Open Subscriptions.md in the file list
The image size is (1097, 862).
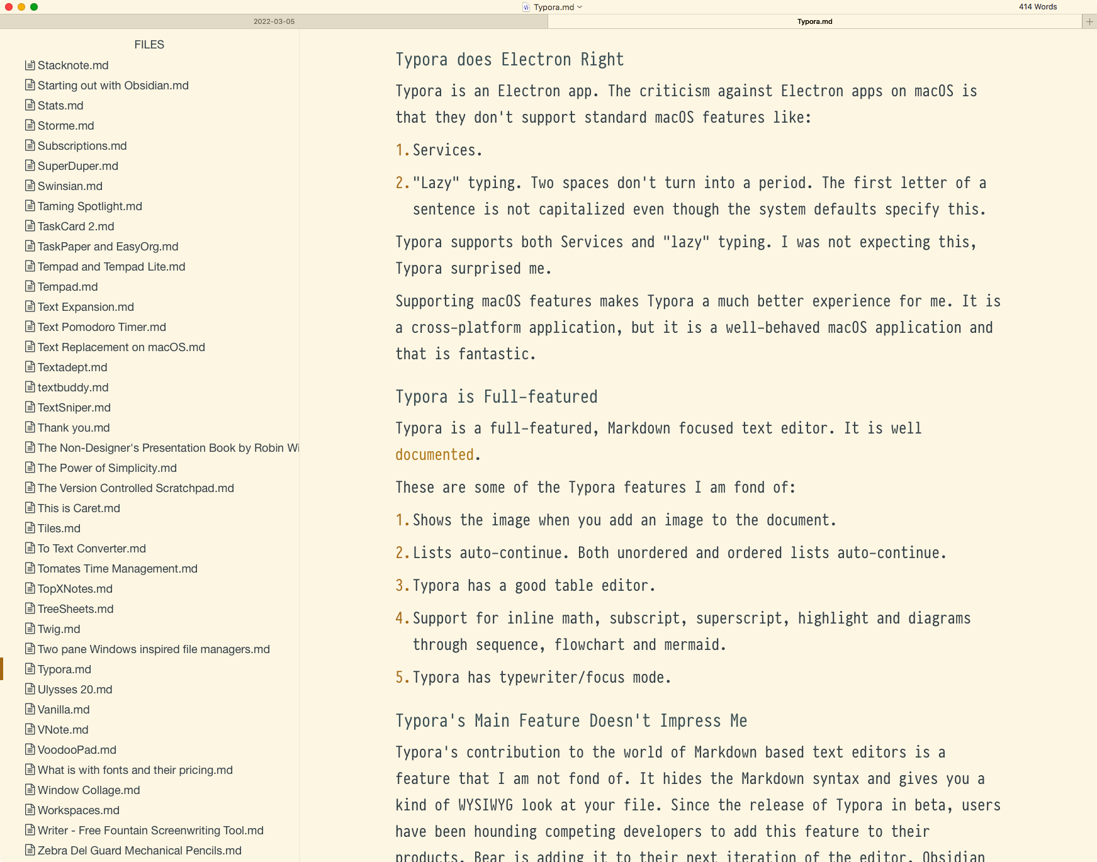tap(82, 145)
